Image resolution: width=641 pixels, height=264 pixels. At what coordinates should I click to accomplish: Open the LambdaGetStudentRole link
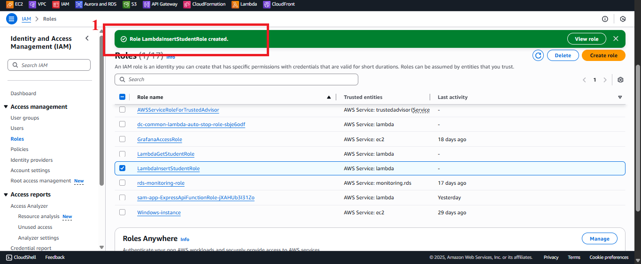[166, 154]
